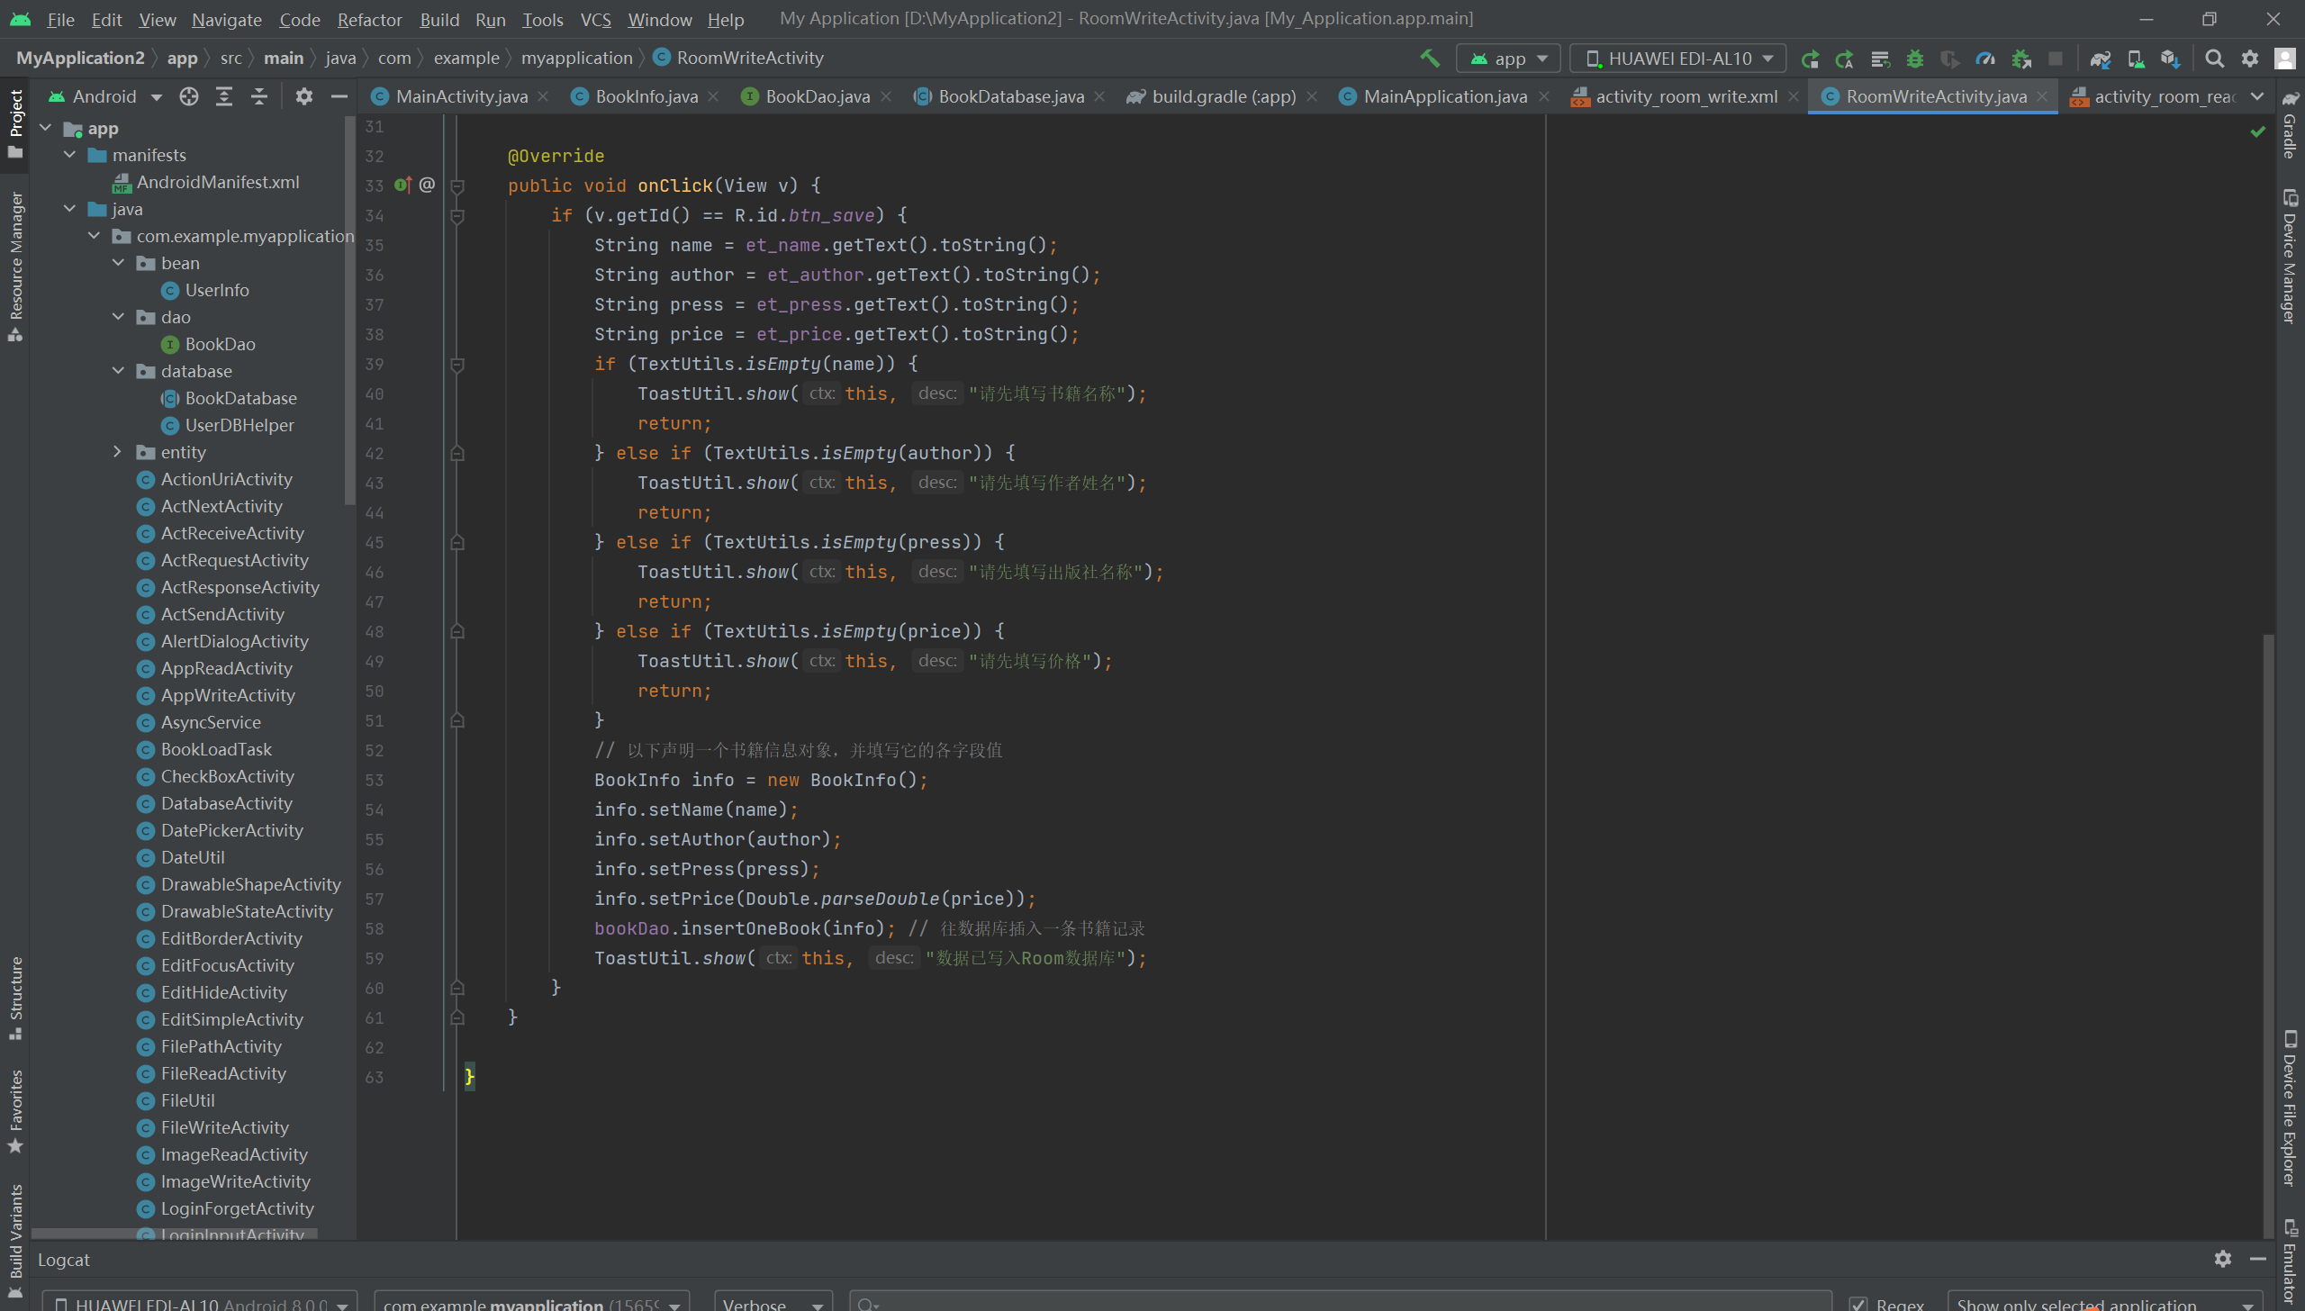Collapse all in the Project panel
This screenshot has width=2305, height=1311.
point(259,96)
